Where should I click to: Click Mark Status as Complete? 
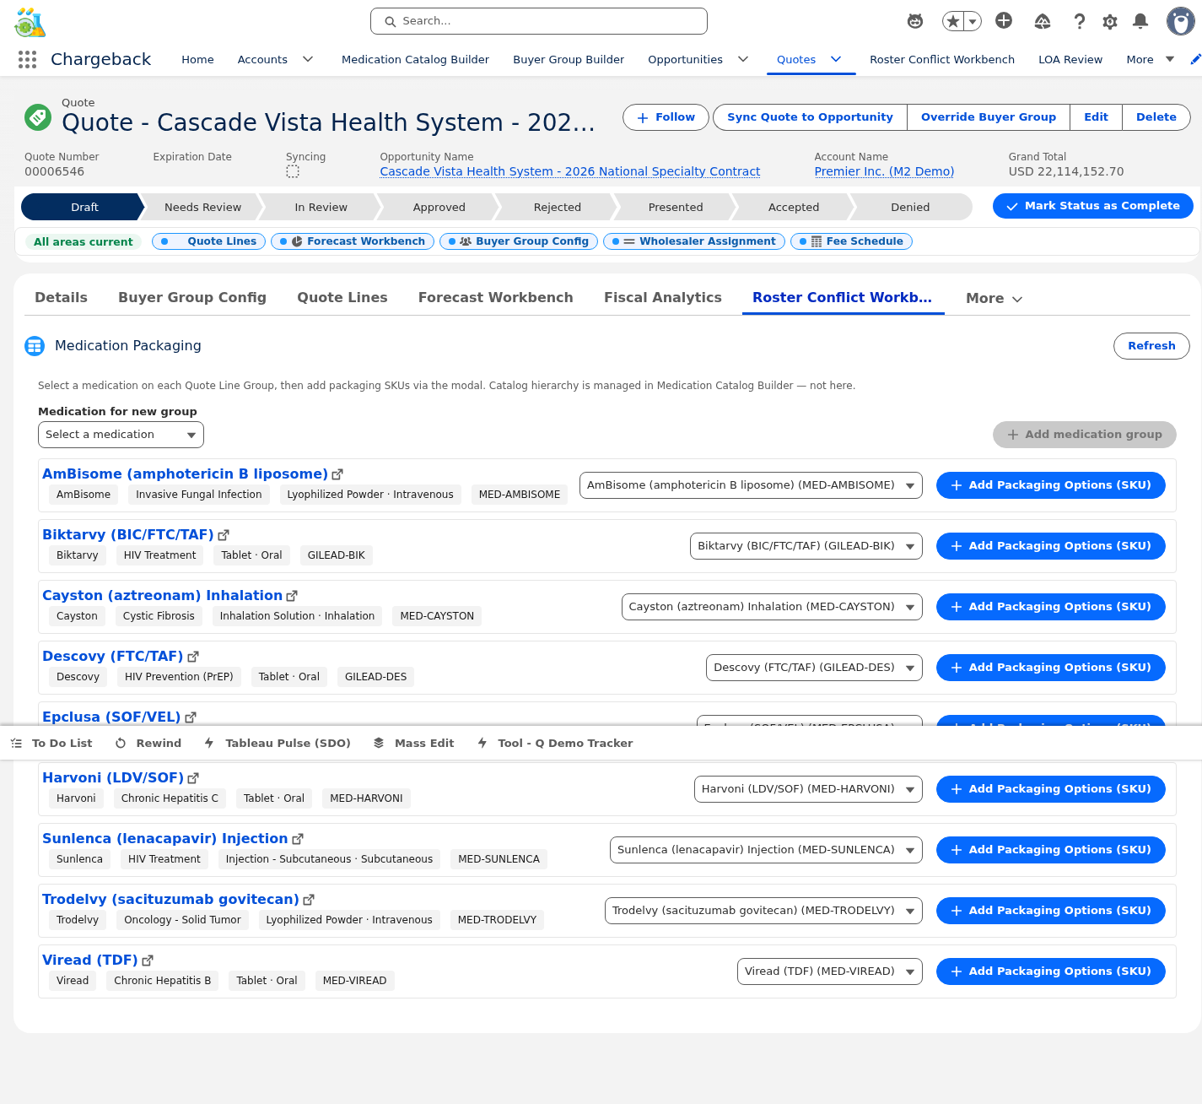coord(1093,206)
